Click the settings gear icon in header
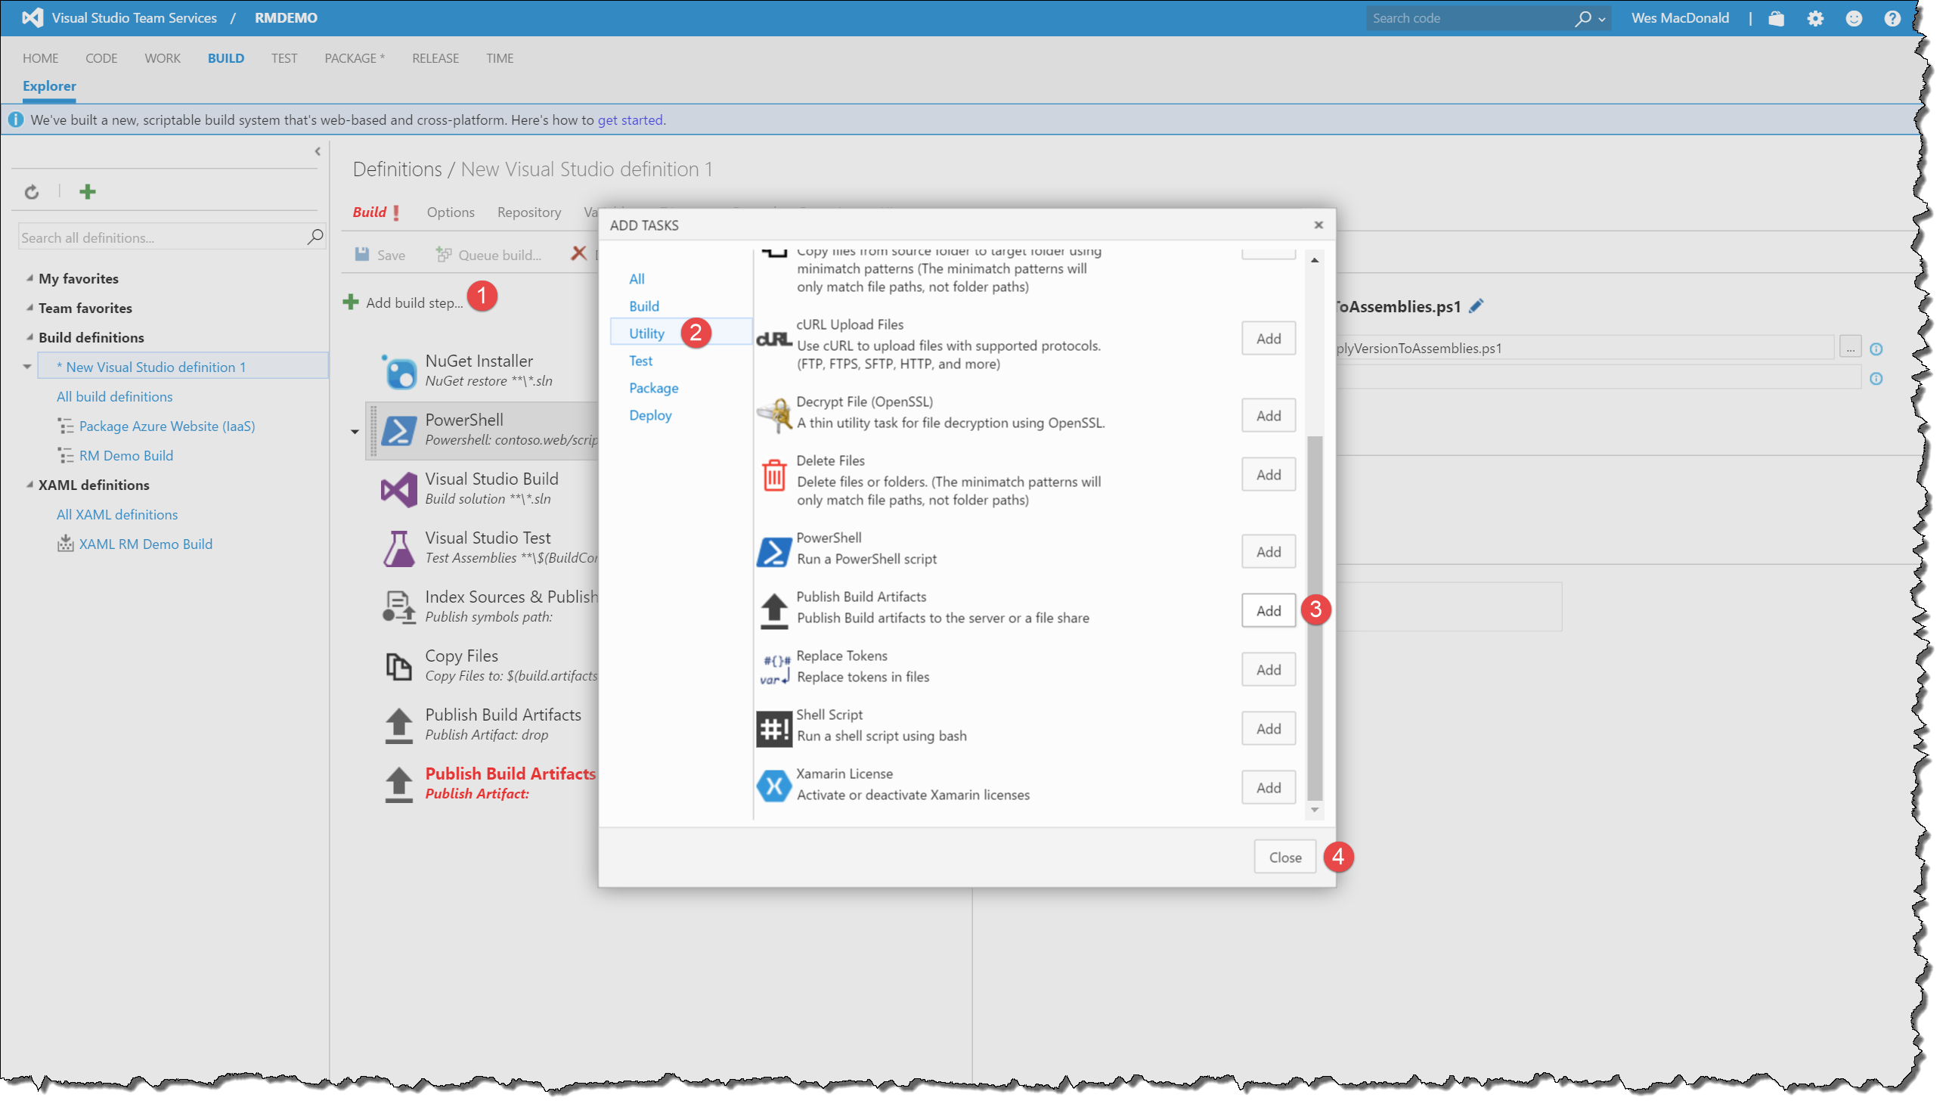This screenshot has height=1107, width=1946. [x=1814, y=18]
